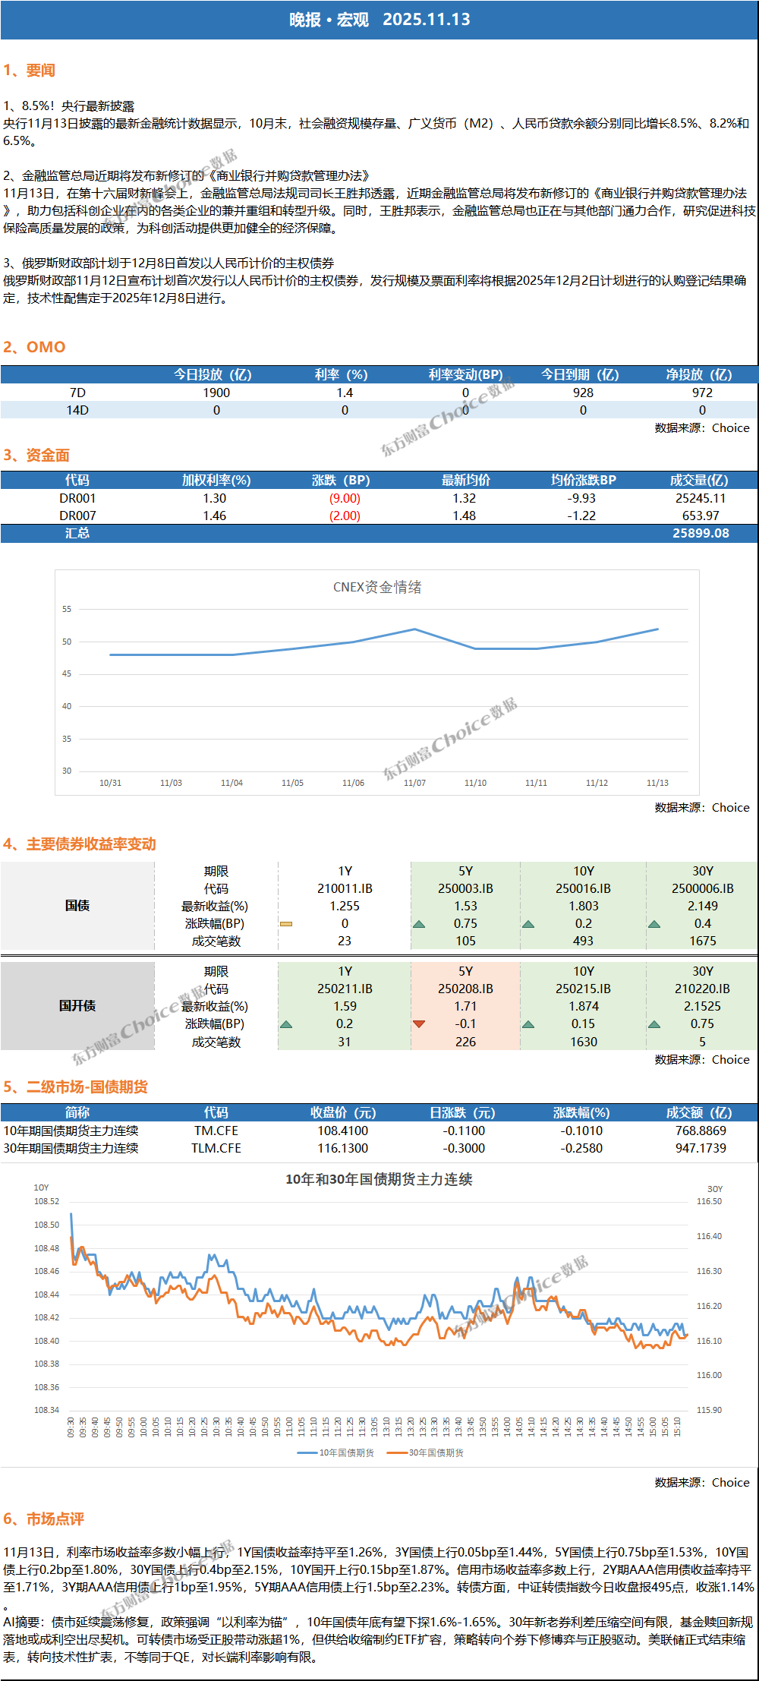Click the closing price 116.1300
Image resolution: width=759 pixels, height=1681 pixels.
(343, 1148)
